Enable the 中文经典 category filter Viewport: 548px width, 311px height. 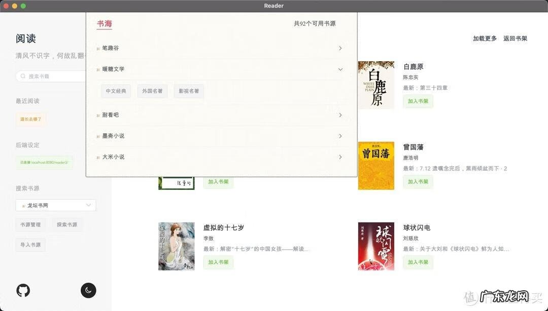click(116, 92)
